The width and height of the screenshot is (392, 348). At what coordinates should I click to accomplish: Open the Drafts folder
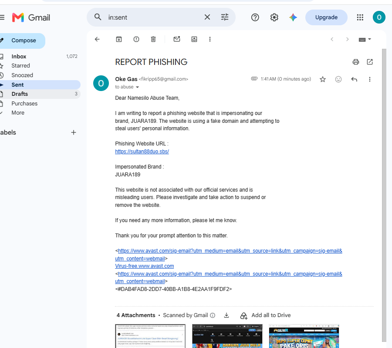[40, 94]
